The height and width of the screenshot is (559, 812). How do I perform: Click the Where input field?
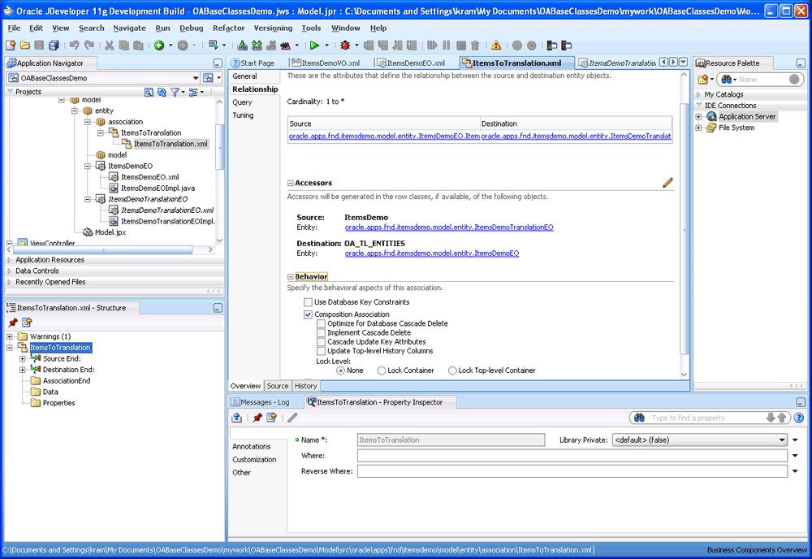572,455
